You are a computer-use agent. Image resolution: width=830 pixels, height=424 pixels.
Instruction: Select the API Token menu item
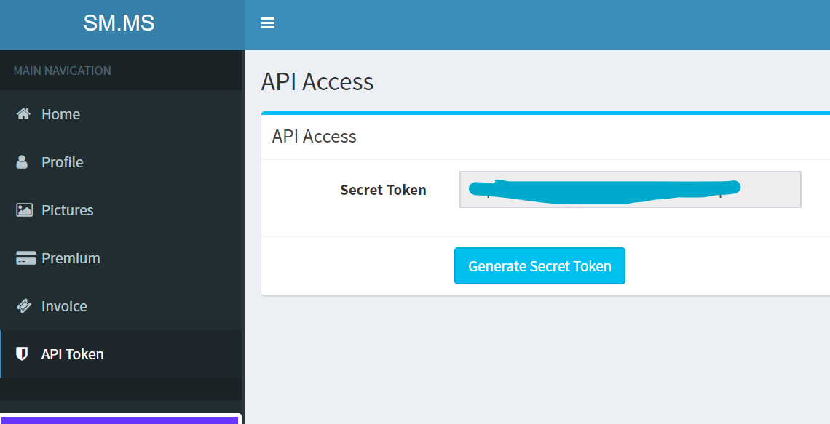(x=72, y=354)
